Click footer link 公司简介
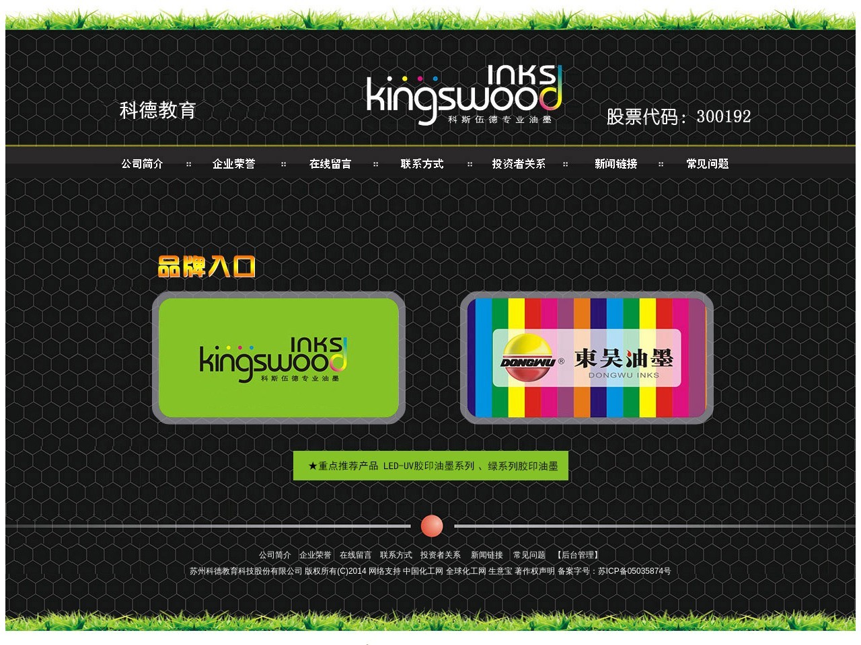The image size is (861, 645). (275, 555)
